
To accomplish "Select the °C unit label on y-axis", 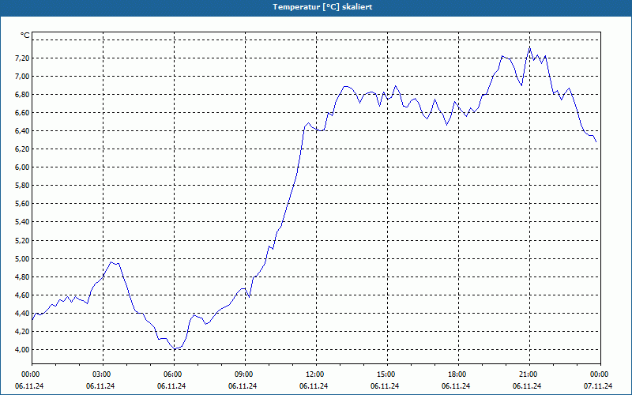I will click(x=25, y=36).
